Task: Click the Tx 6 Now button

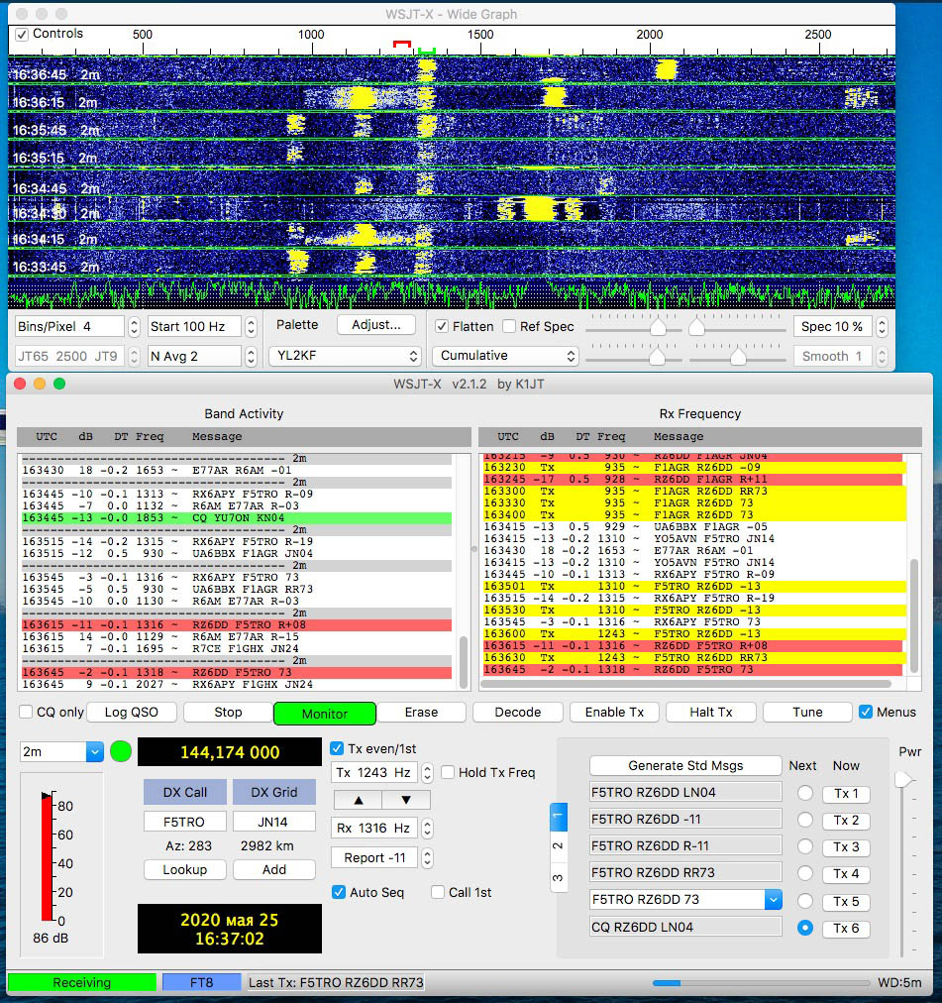Action: pyautogui.click(x=846, y=928)
